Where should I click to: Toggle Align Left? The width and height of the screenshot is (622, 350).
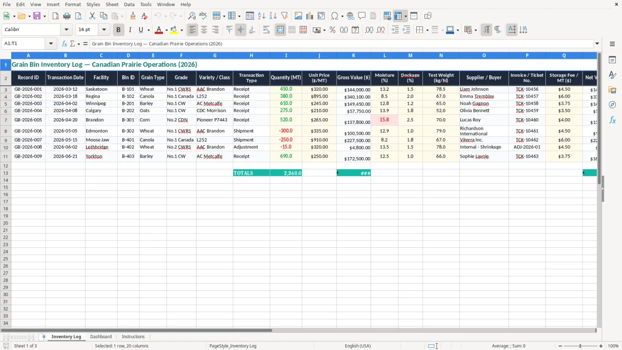pos(192,30)
